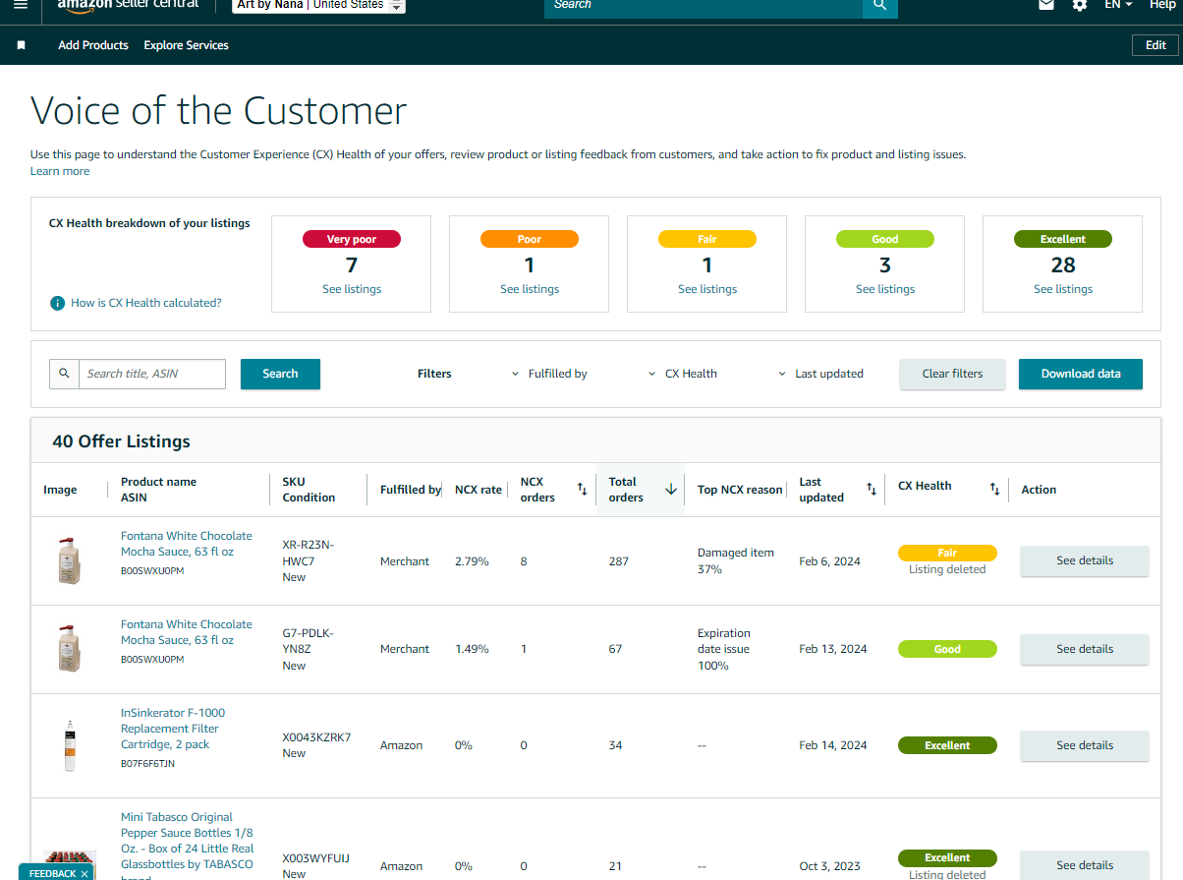This screenshot has width=1183, height=880.
Task: Click the Search title, ASIN input field
Action: point(151,374)
